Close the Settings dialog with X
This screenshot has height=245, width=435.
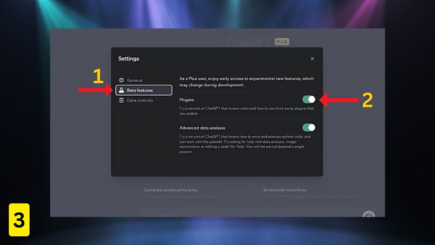pyautogui.click(x=312, y=58)
